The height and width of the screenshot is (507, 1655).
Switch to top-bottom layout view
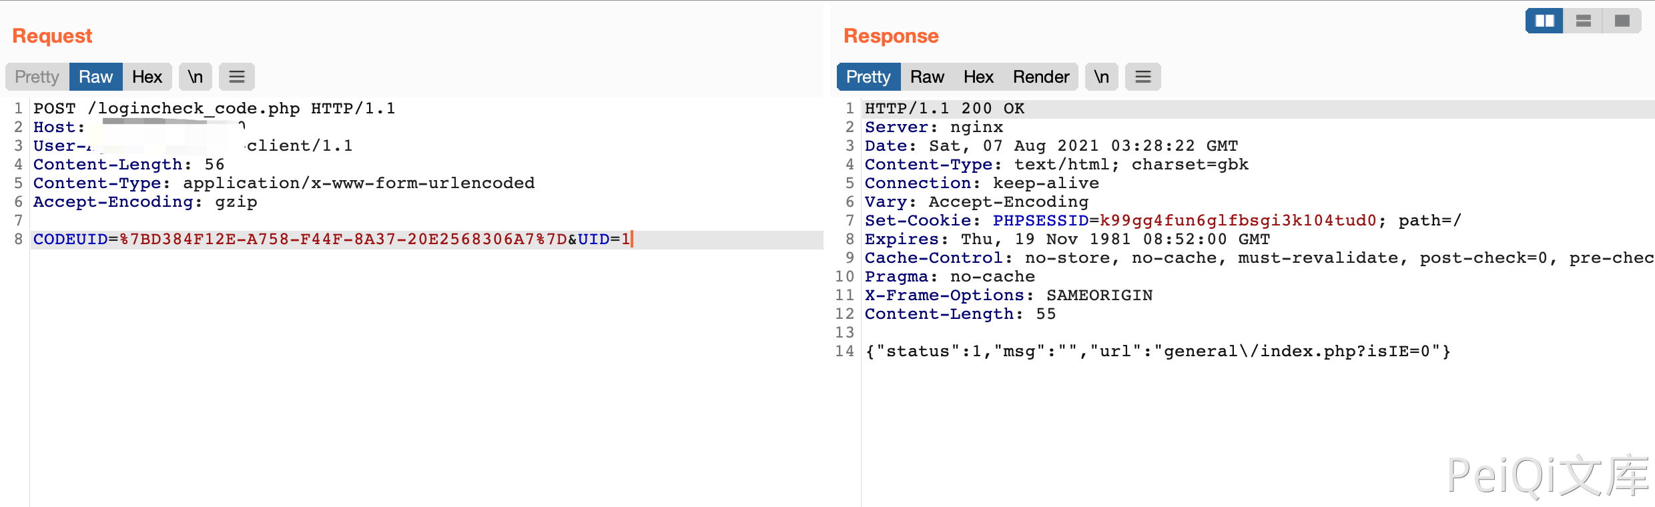[x=1583, y=21]
